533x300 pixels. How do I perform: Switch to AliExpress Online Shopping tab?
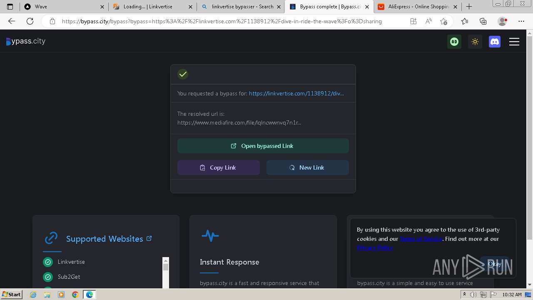417,7
